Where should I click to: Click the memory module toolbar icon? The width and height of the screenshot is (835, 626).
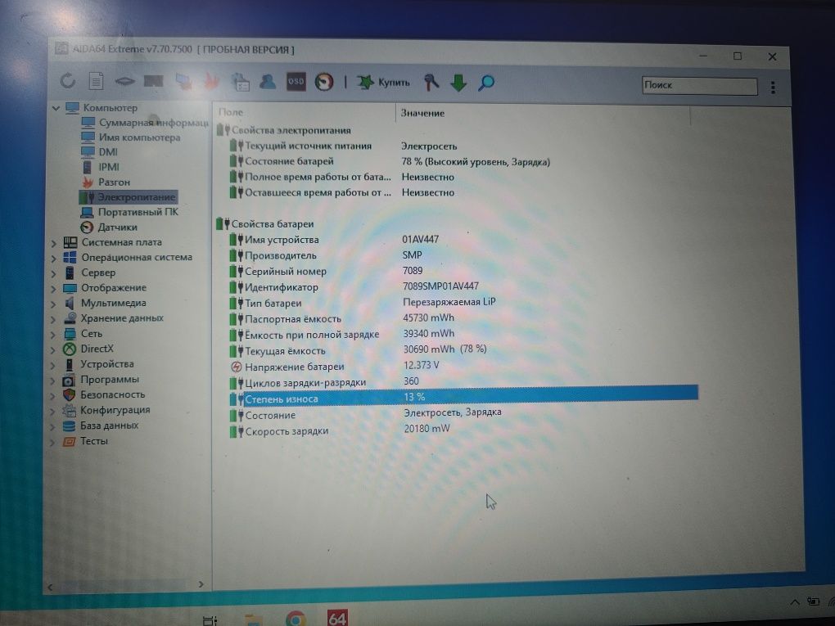click(154, 82)
